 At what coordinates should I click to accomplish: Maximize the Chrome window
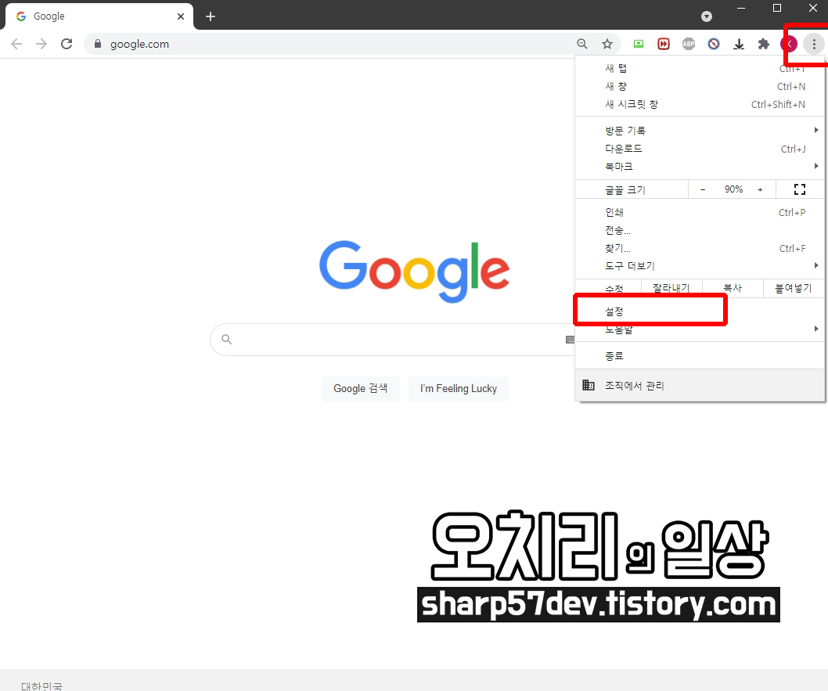click(777, 8)
